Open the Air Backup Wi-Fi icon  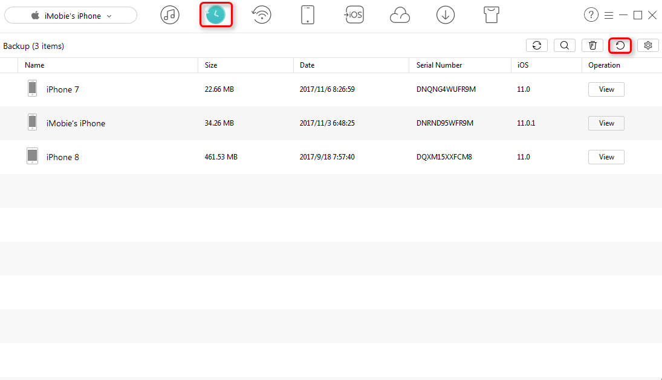pos(262,15)
